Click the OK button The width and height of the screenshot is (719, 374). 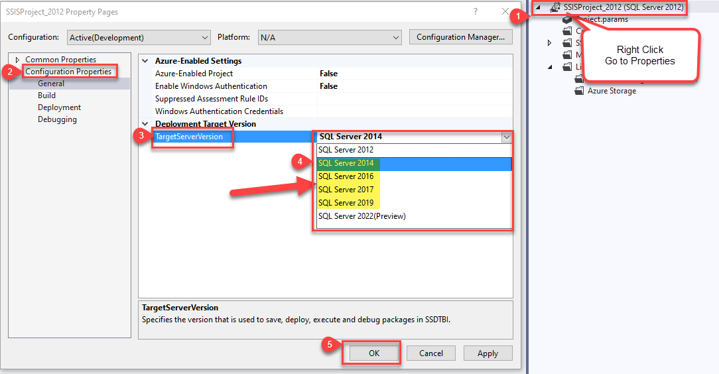373,353
